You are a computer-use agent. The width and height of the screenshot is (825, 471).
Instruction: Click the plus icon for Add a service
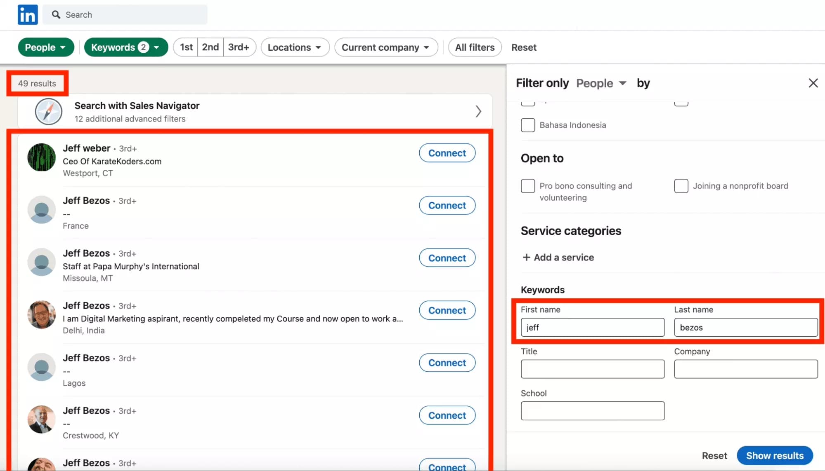click(526, 258)
